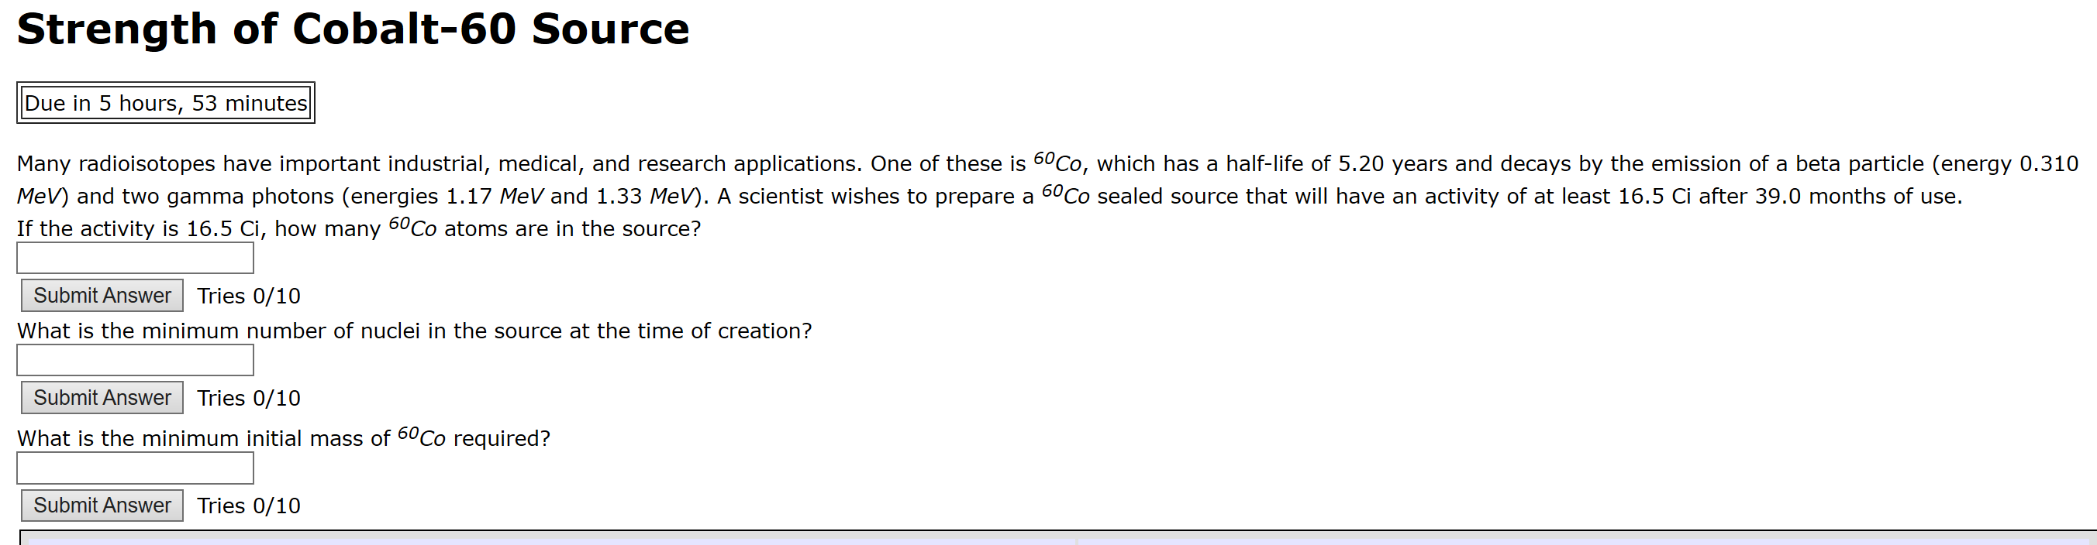The image size is (2097, 545).
Task: Click the input box for minimum initial mass
Action: (134, 468)
